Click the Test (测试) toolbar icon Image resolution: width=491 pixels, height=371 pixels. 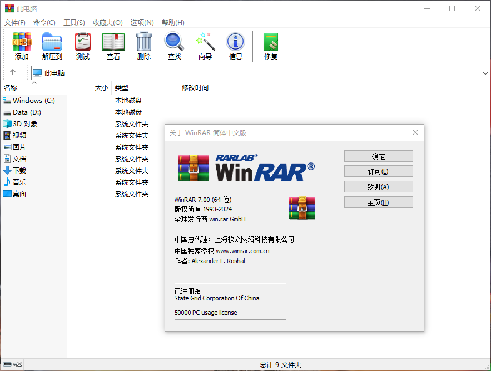pos(83,42)
